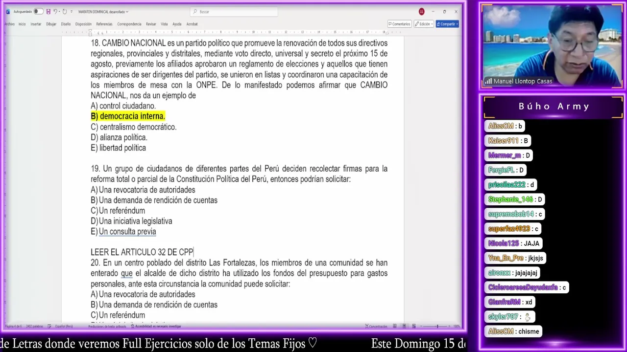
Task: Click the text 'LEER EL ARTICULO 32 DE CPP'
Action: point(142,252)
